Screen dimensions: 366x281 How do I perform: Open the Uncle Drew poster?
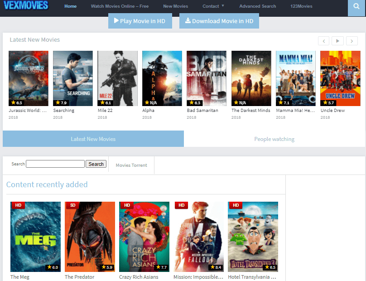coord(340,78)
